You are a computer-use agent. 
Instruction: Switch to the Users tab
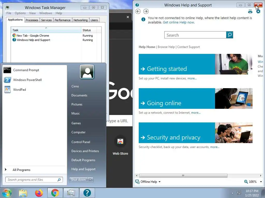click(x=94, y=20)
